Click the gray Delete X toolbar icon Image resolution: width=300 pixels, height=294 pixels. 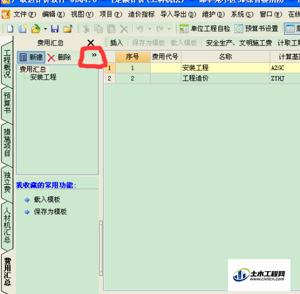[124, 29]
